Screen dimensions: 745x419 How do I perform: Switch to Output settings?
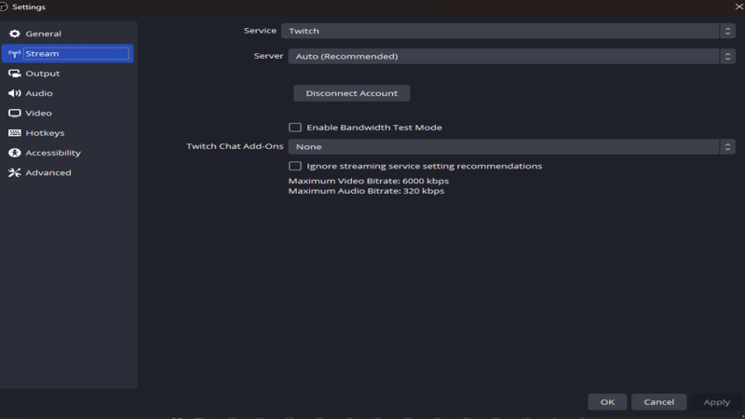tap(67, 74)
